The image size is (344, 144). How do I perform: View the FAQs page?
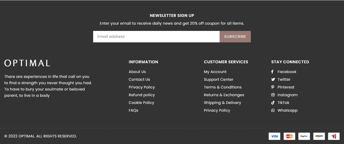133,111
